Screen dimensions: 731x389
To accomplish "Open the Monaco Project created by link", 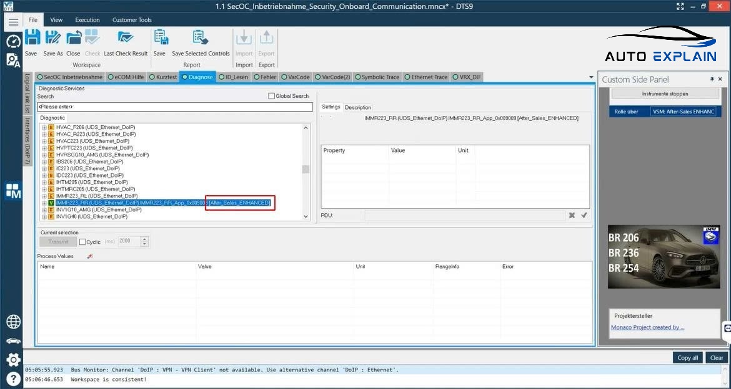I will 647,327.
